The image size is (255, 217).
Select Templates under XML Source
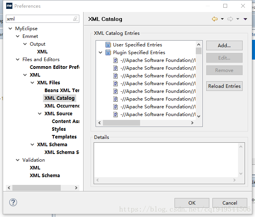64,137
